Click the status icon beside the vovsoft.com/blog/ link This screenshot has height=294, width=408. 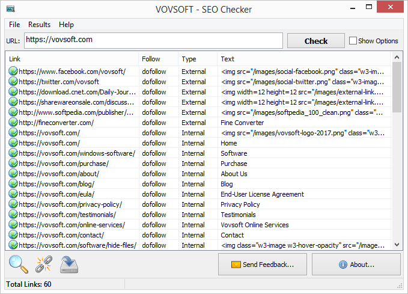point(13,183)
